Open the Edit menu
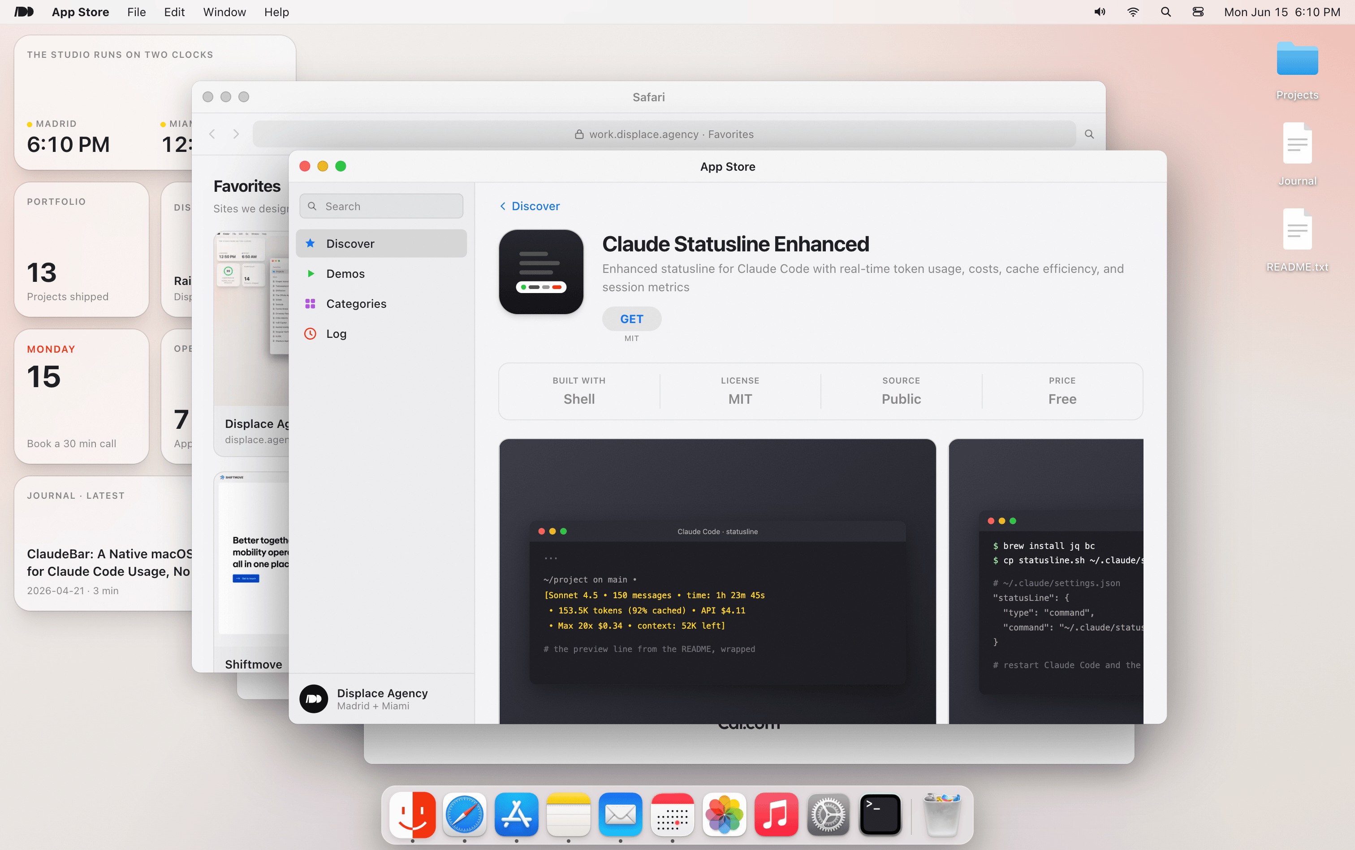The width and height of the screenshot is (1355, 850). point(174,12)
